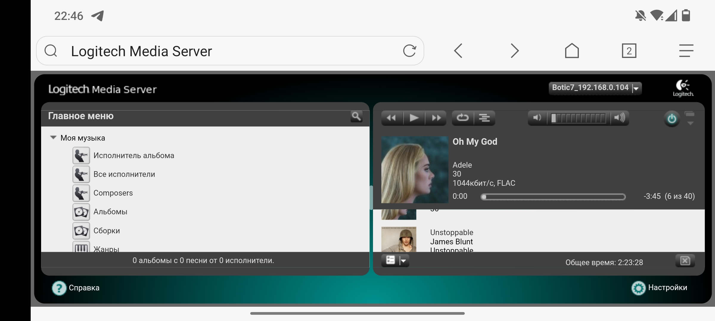Click the Logitech logo
The height and width of the screenshot is (321, 715).
[x=683, y=88]
